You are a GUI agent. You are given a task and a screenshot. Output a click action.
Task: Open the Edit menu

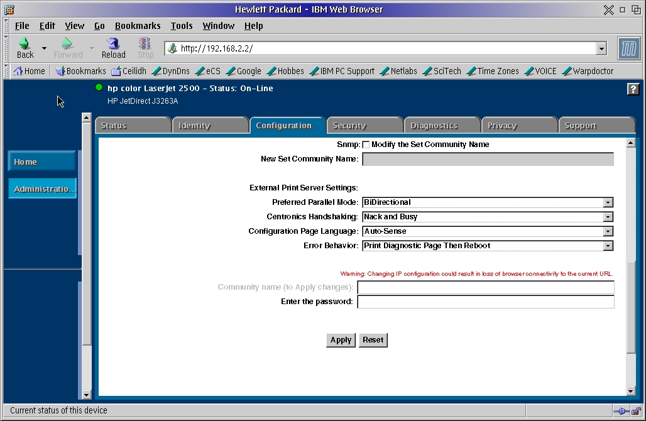[47, 26]
